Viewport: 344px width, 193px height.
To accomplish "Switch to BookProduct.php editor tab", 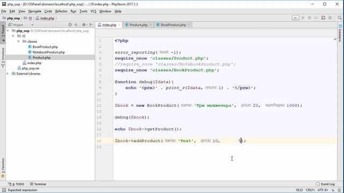I will (173, 25).
